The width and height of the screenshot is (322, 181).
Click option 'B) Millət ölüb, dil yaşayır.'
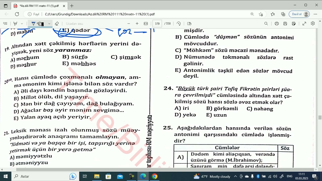52,97
